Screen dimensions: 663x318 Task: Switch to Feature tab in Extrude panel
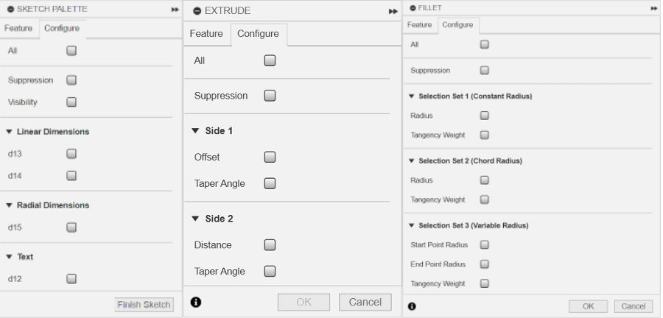coord(206,34)
